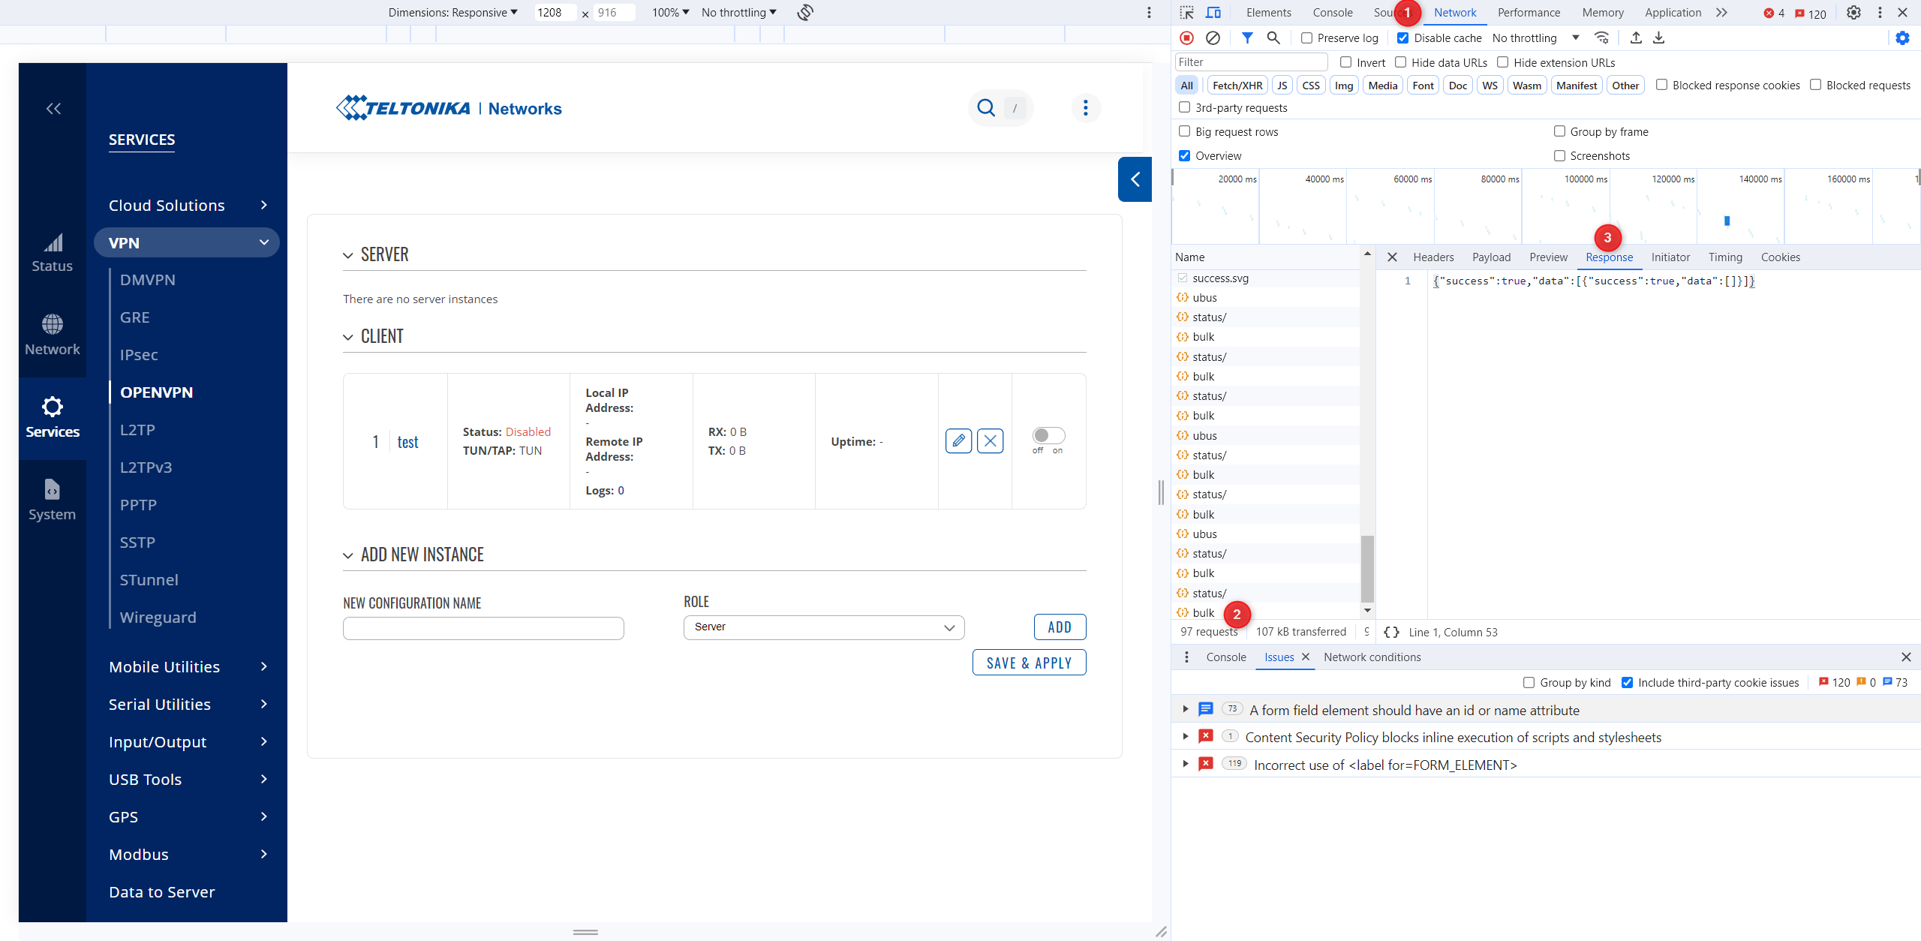This screenshot has width=1921, height=941.
Task: Click the blue side panel arrow tab
Action: pos(1135,179)
